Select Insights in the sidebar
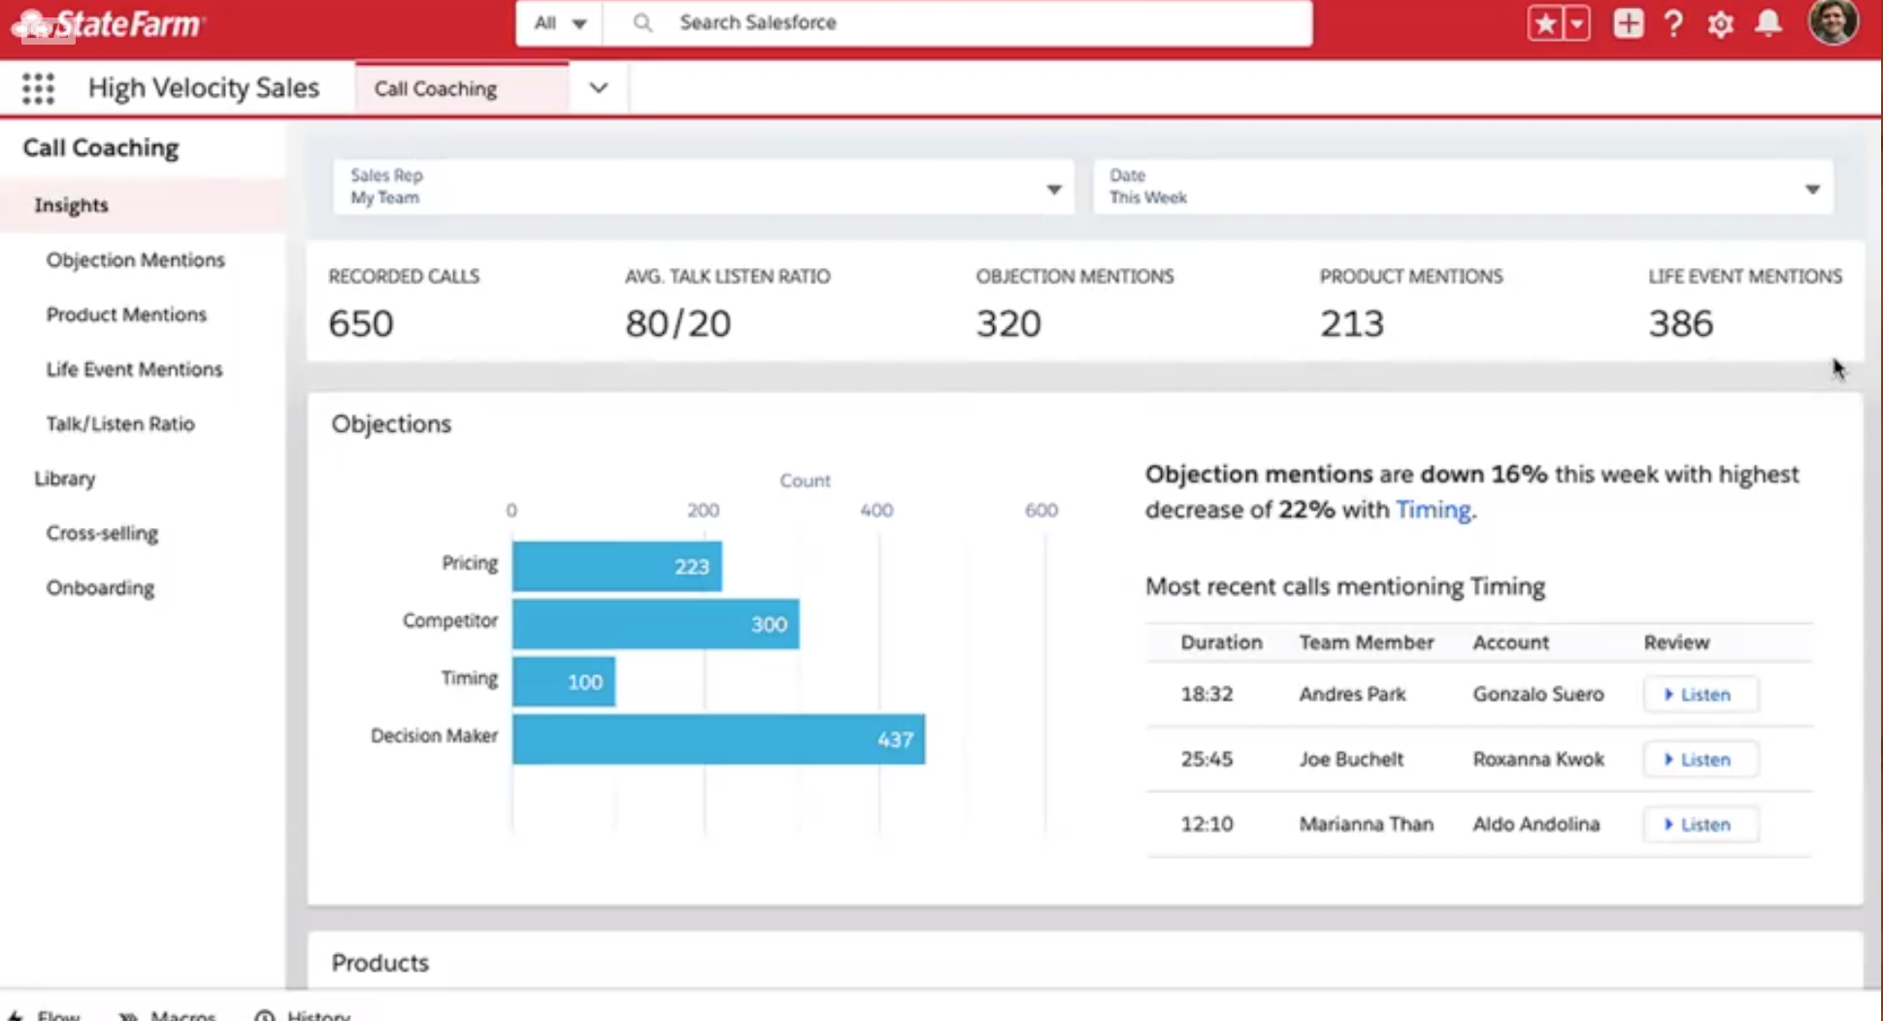The width and height of the screenshot is (1883, 1021). 144,205
